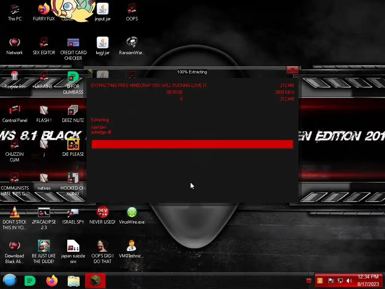The width and height of the screenshot is (385, 289).
Task: Open jinput.jar on the desktop
Action: pos(102,12)
